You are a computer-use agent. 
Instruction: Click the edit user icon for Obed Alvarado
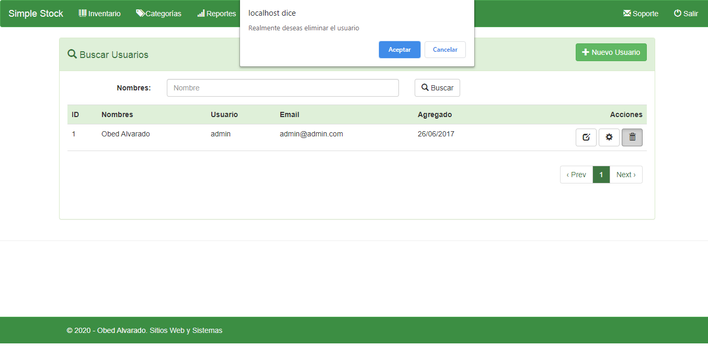(x=586, y=137)
